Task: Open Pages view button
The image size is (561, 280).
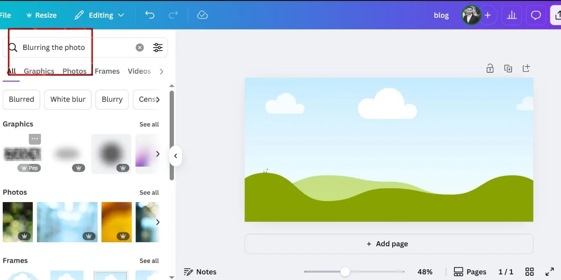Action: 470,272
